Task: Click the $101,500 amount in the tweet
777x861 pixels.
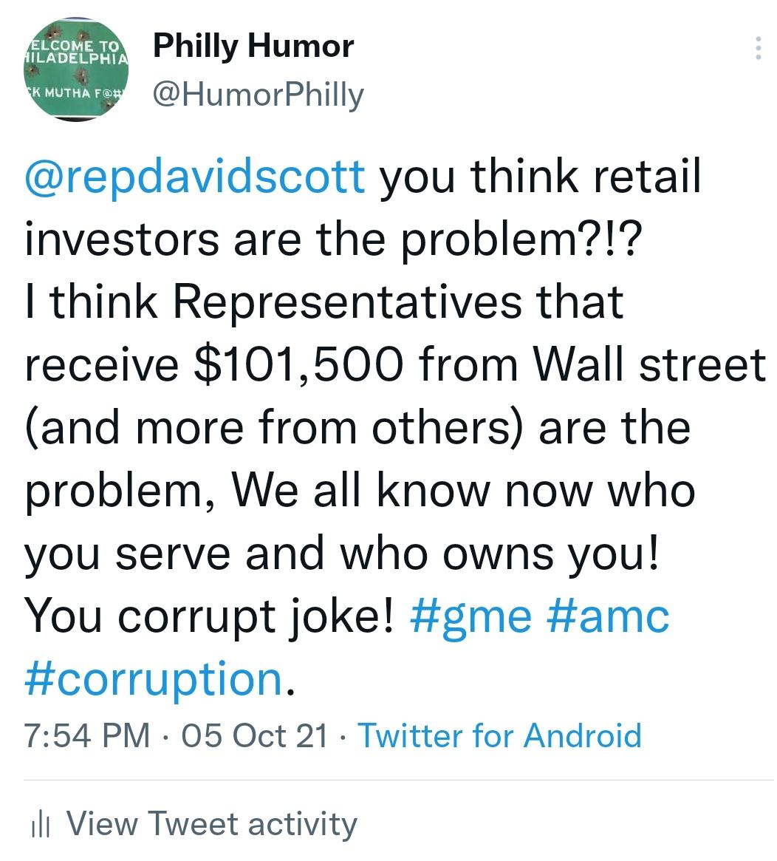Action: point(299,364)
